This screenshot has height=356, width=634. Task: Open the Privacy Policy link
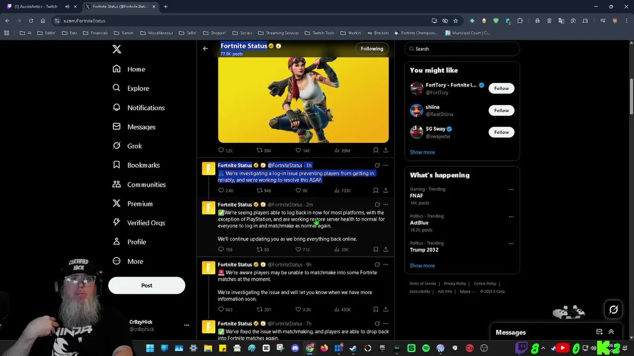[455, 283]
